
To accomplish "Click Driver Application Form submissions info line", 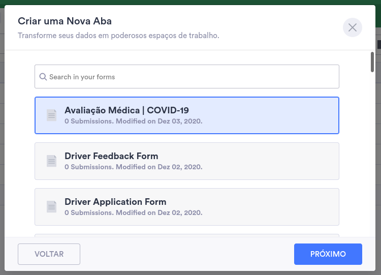I will [x=133, y=212].
